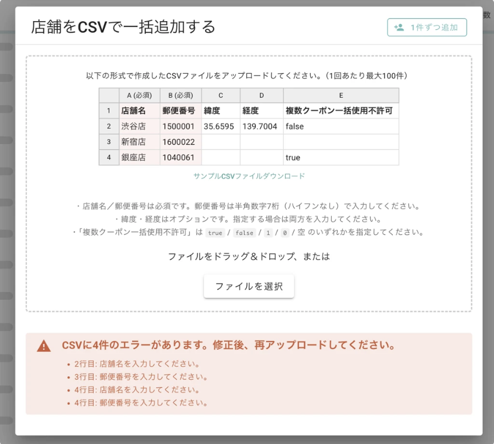Screen dimensions: 494x444
Task: Click error '2行目: 店舗名を入力してください。'
Action: tap(137, 364)
